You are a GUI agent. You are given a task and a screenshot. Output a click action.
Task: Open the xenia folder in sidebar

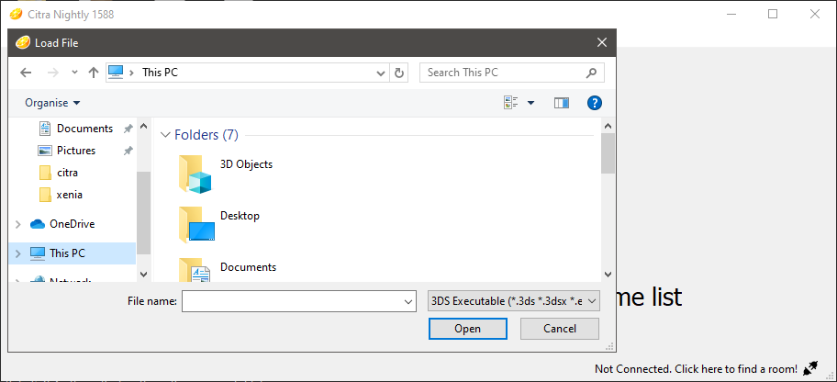(70, 195)
